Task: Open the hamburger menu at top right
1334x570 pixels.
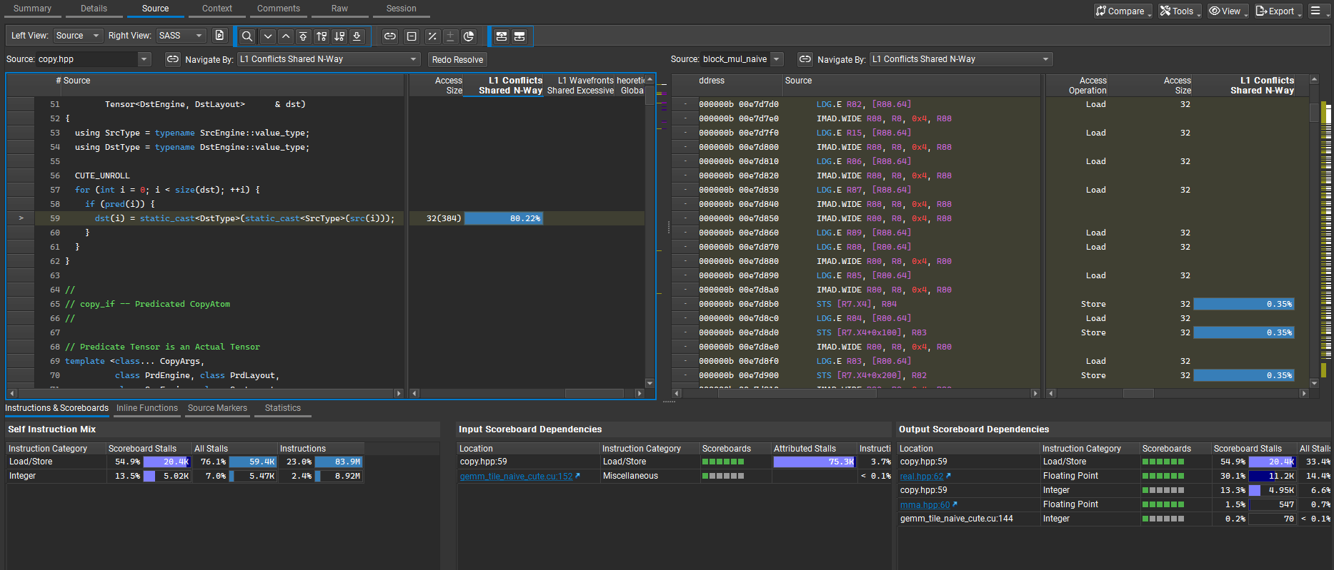Action: click(1315, 11)
